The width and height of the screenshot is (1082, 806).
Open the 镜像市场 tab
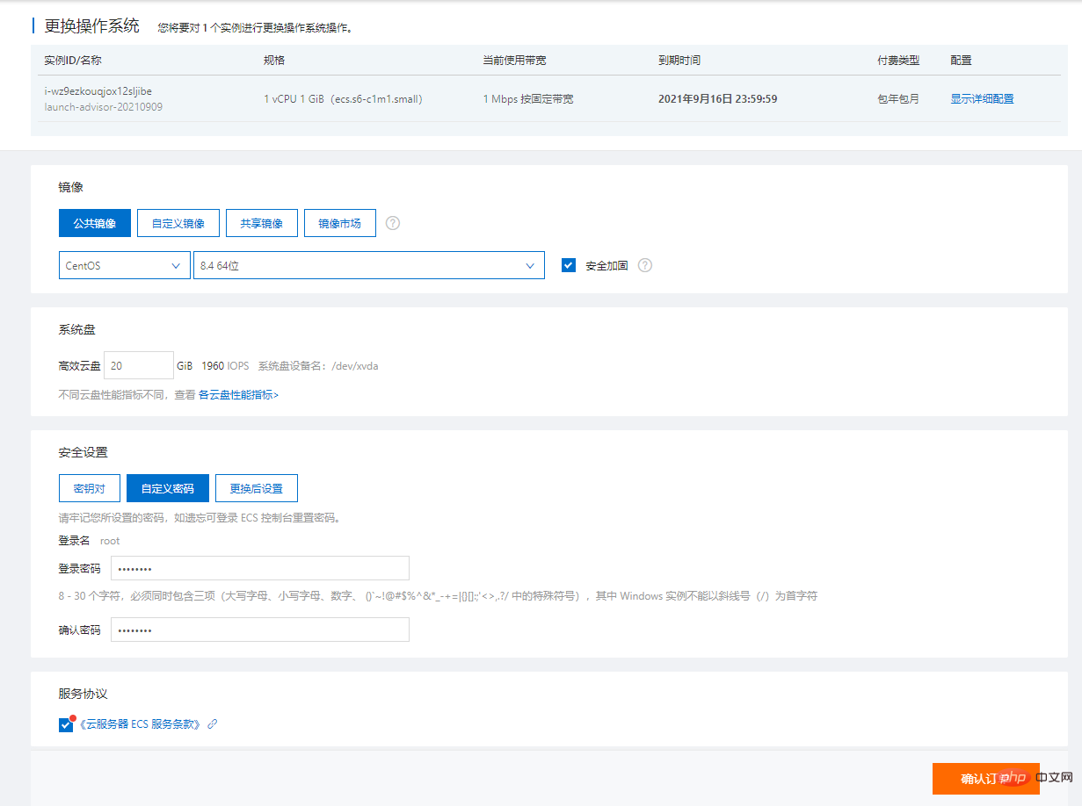point(340,223)
